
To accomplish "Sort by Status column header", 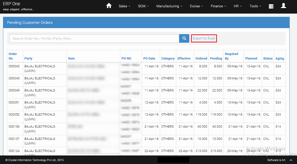I will click(268, 58).
